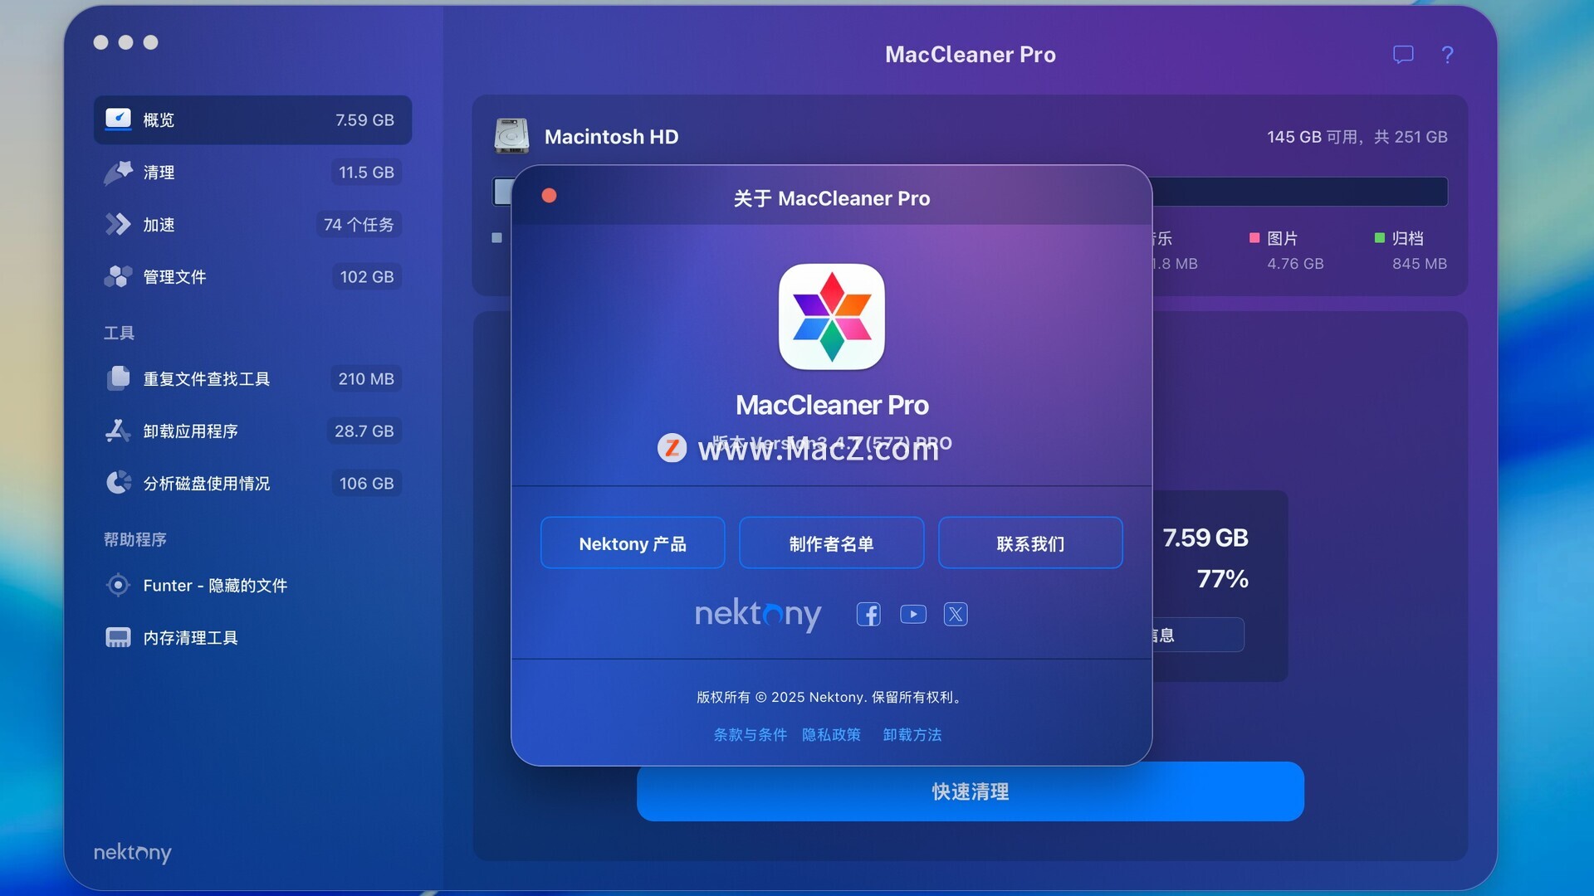The width and height of the screenshot is (1594, 896).
Task: Click the 11.5 GB cleanup size badge
Action: (x=366, y=172)
